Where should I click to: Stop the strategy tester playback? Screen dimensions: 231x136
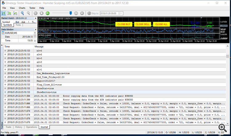coord(42,13)
